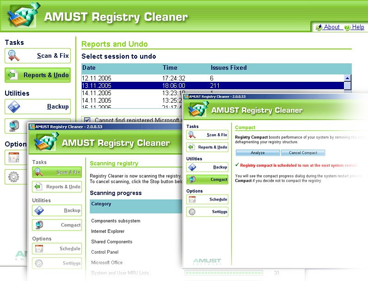Click Help question mark icon
This screenshot has height=281, width=368.
[x=347, y=27]
